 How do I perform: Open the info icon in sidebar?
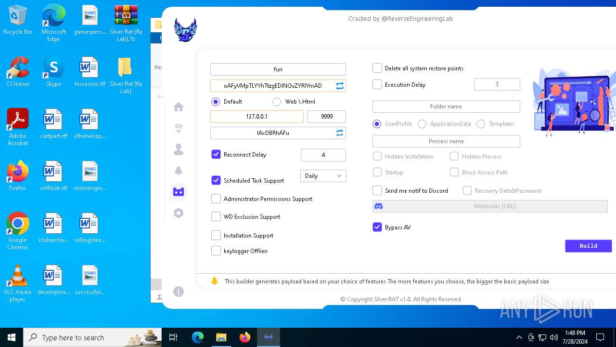179,292
